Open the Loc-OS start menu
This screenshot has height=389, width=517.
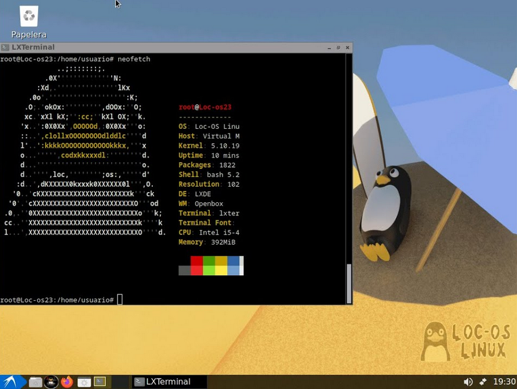pos(12,382)
